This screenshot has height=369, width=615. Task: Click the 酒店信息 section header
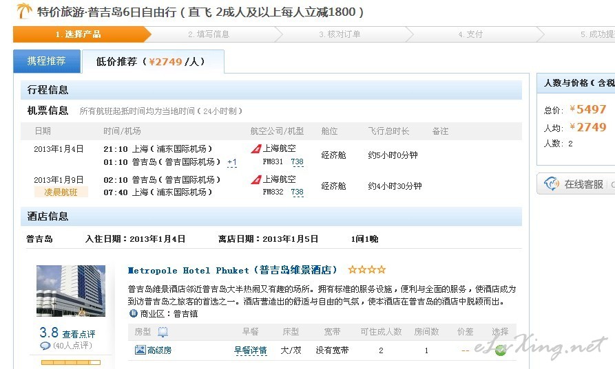[271, 216]
